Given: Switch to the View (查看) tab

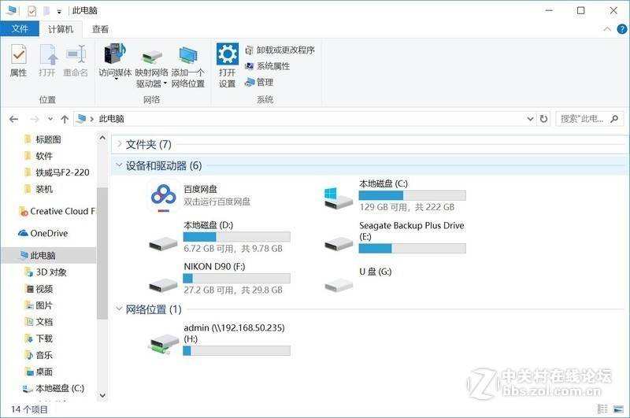Looking at the screenshot, I should pos(100,29).
